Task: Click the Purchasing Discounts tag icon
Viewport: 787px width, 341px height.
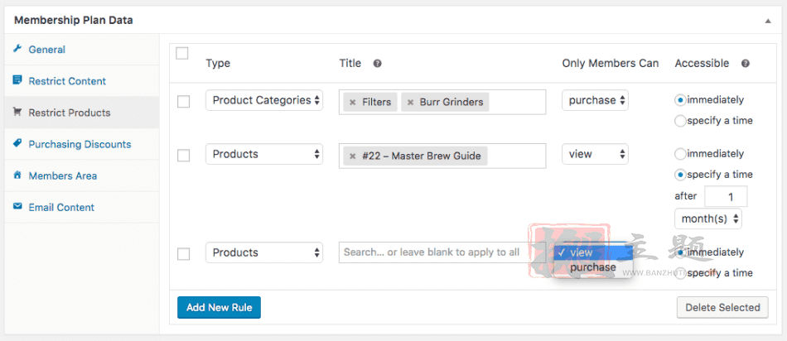Action: point(17,143)
